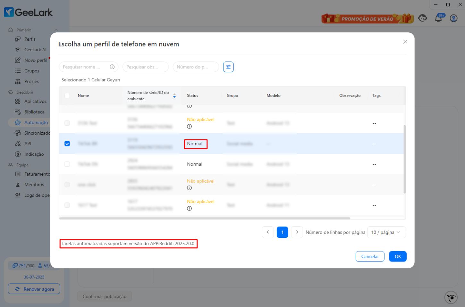
Task: Go to next page arrow
Action: tap(297, 232)
